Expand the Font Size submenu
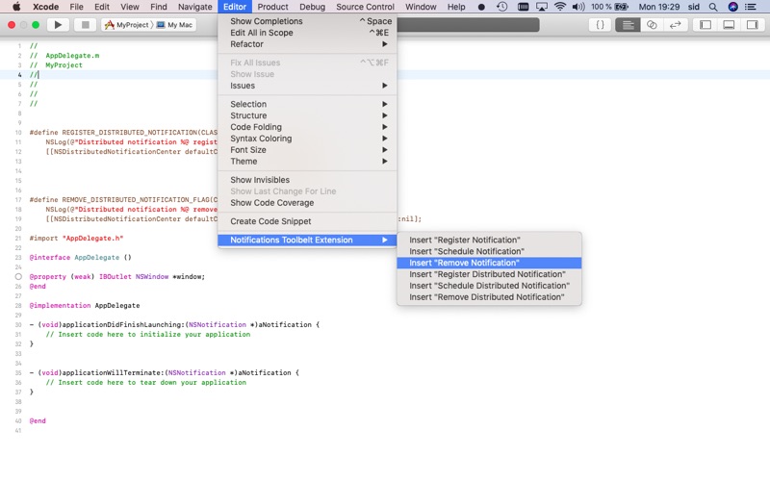Image resolution: width=770 pixels, height=481 pixels. click(307, 150)
